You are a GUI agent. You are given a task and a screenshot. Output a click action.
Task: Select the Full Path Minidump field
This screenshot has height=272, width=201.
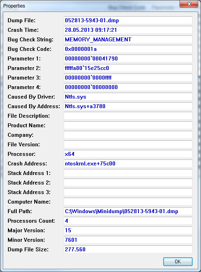coord(128,211)
